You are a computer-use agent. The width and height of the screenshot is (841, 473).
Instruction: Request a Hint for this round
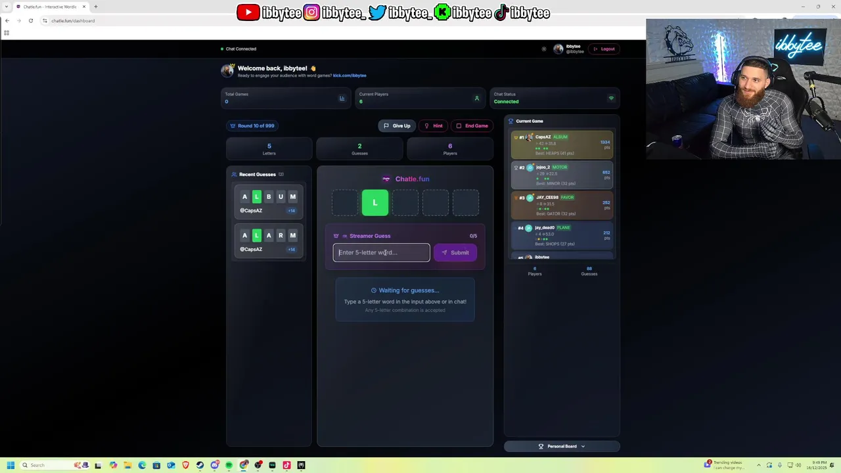click(x=433, y=125)
